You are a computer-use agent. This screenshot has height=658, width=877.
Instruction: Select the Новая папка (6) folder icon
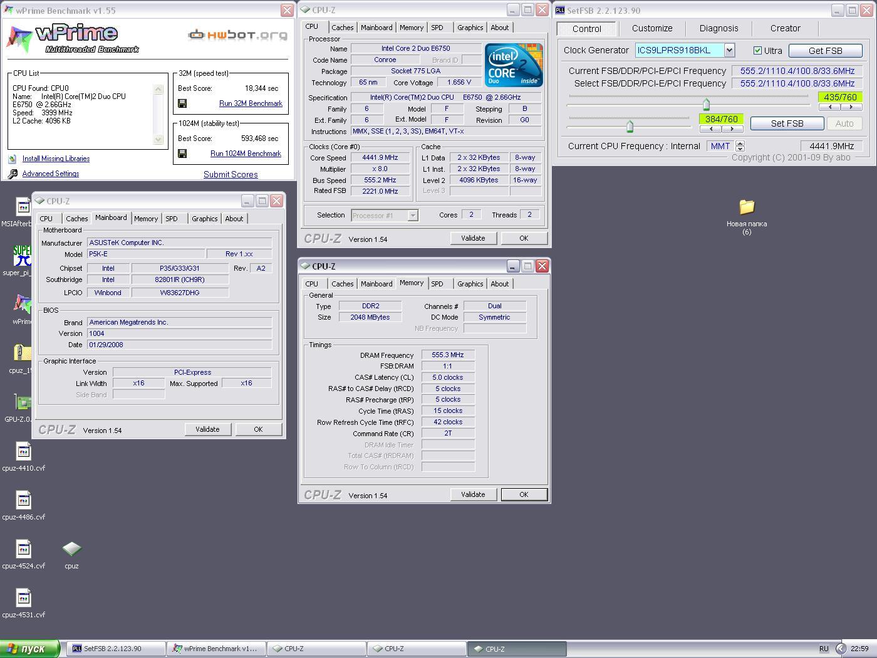(x=747, y=207)
